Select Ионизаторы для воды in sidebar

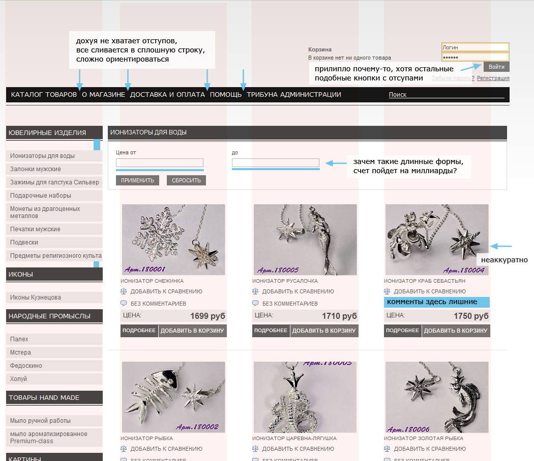click(x=54, y=155)
